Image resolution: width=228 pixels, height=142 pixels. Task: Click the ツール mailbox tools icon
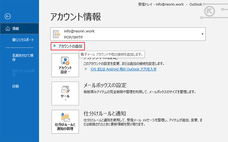pos(65,89)
